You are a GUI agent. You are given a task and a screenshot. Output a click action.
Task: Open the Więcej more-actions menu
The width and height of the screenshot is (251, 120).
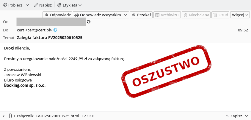(x=240, y=15)
